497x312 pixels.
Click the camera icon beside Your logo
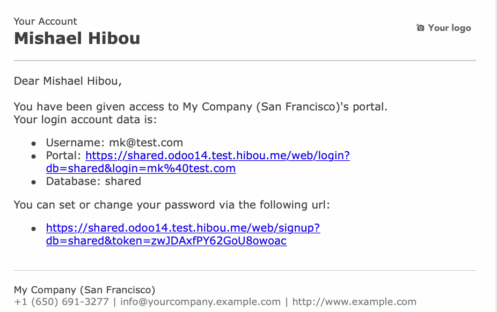coord(420,28)
